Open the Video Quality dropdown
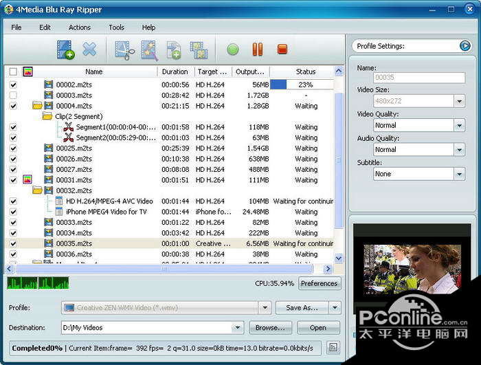This screenshot has height=365, width=481. point(459,126)
